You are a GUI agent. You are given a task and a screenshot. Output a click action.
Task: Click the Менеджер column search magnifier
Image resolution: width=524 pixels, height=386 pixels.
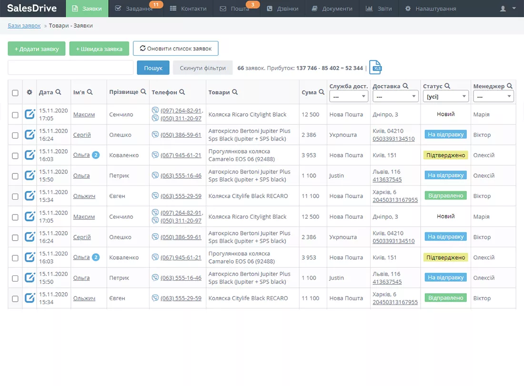pos(510,86)
